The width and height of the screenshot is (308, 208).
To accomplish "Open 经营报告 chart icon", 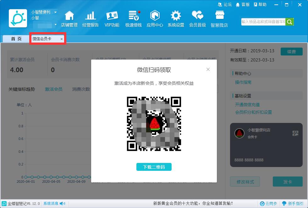I will pyautogui.click(x=91, y=15).
